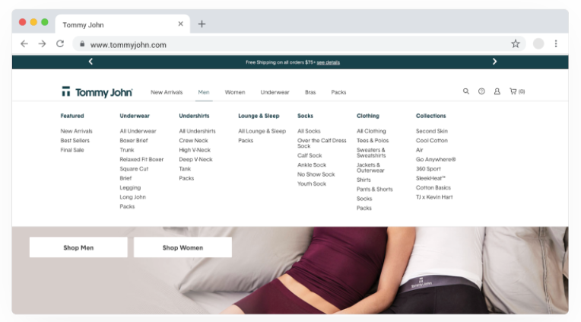Open Tees & Polos link
This screenshot has height=322, width=581.
[x=373, y=141]
